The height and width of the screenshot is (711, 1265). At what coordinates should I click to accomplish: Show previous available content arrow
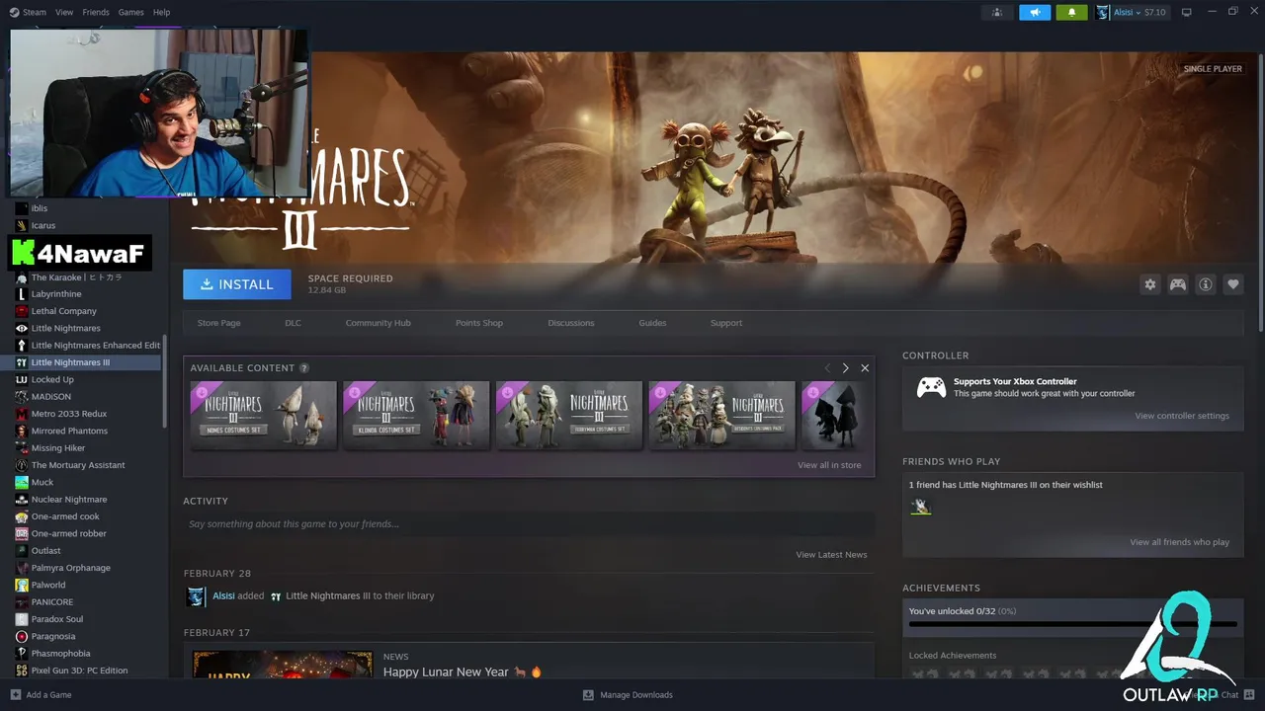click(827, 368)
